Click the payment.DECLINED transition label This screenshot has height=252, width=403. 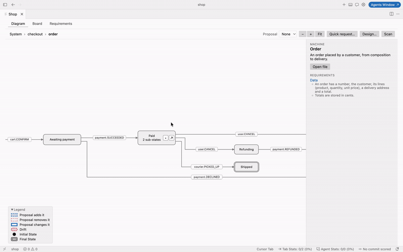pyautogui.click(x=207, y=177)
